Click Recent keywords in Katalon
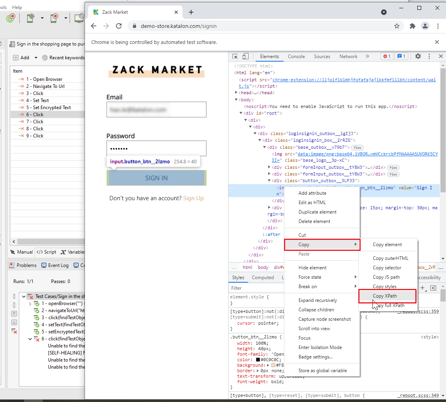Screen dimensions: 446x402 coord(63,58)
